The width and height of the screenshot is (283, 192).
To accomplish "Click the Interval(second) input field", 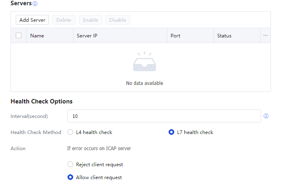I will coord(164,116).
